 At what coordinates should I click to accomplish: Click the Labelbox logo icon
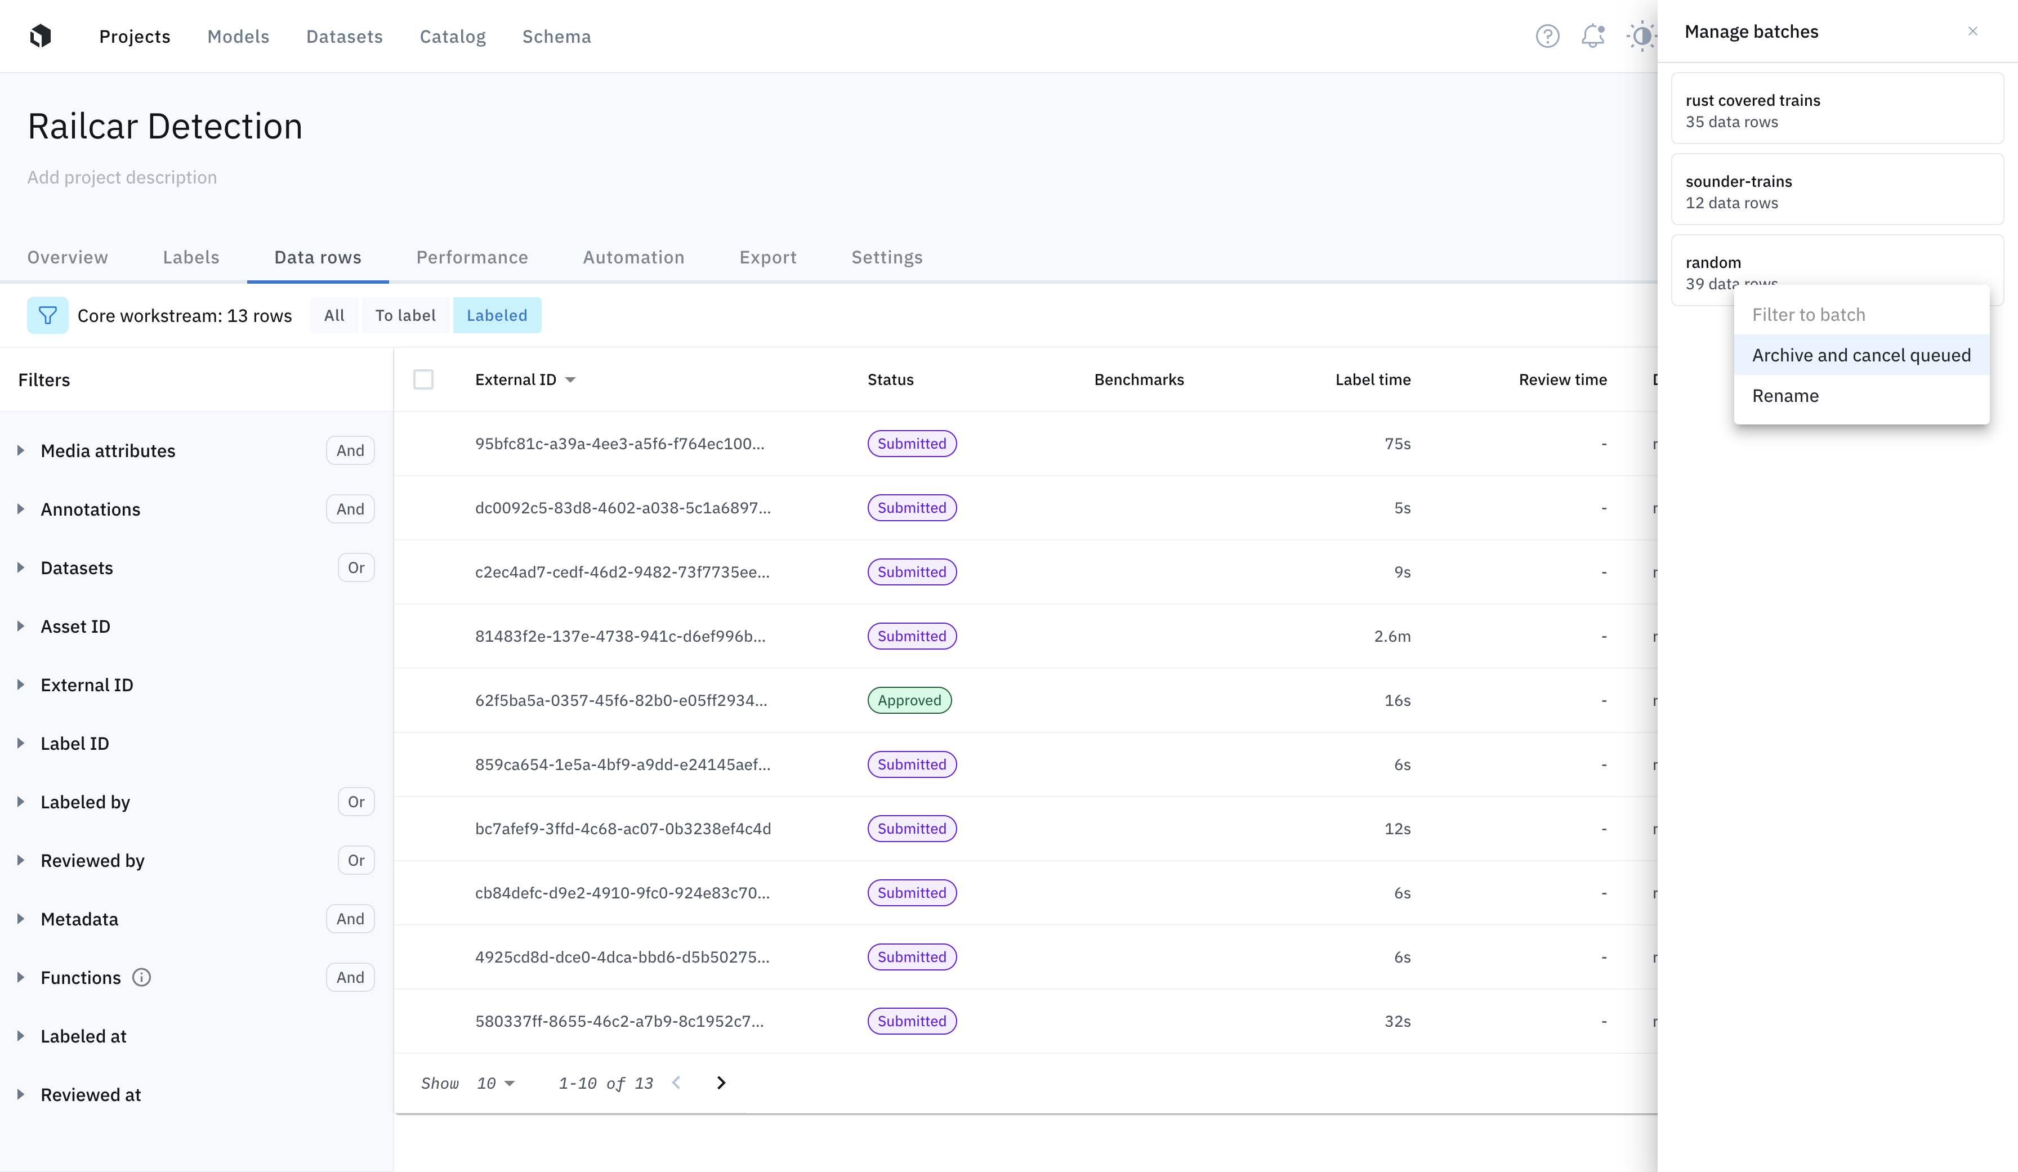40,36
